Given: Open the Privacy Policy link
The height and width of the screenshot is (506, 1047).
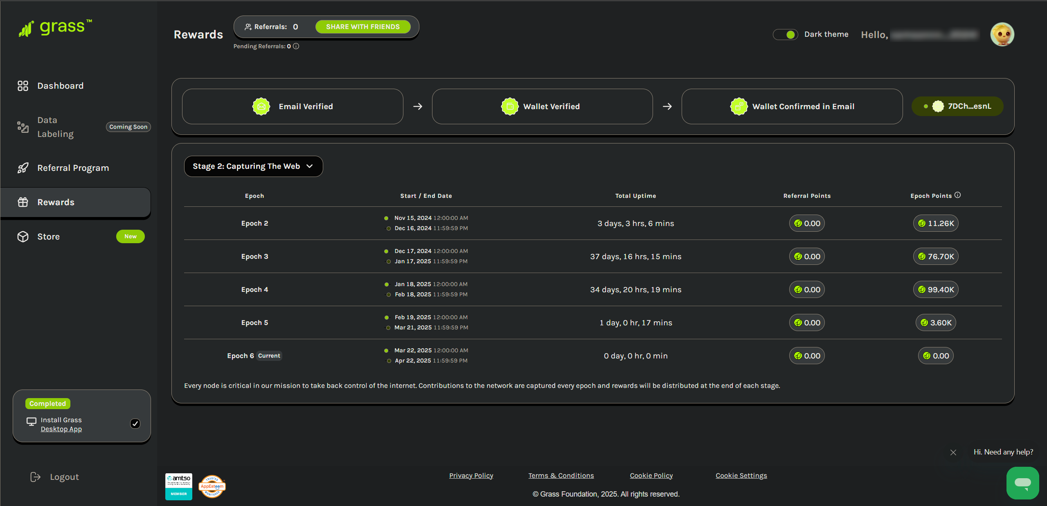Looking at the screenshot, I should pos(471,476).
